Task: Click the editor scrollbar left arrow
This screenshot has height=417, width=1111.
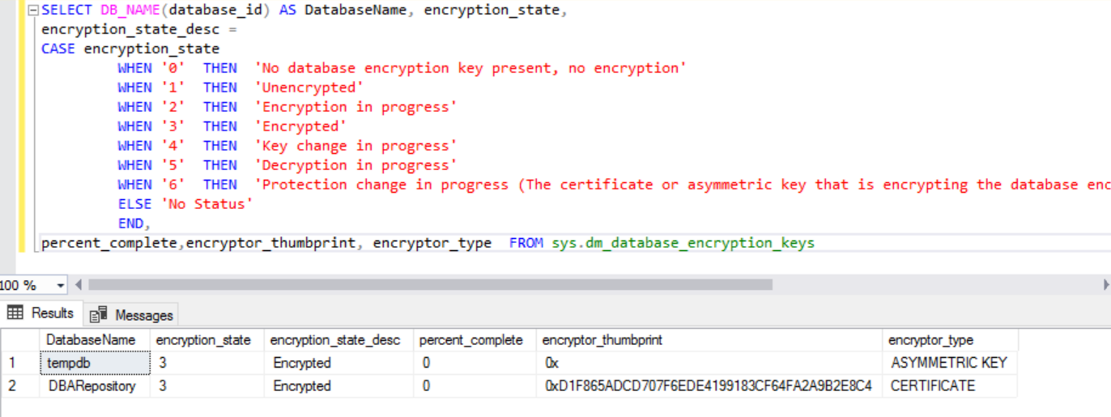Action: pos(79,285)
